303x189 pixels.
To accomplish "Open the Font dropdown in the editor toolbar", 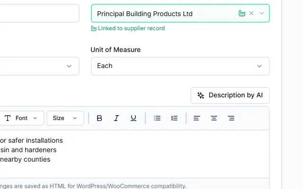I will pyautogui.click(x=22, y=118).
